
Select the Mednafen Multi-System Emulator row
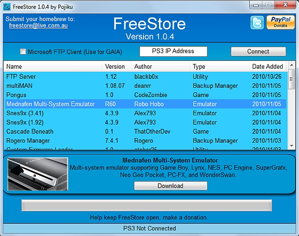coord(146,104)
